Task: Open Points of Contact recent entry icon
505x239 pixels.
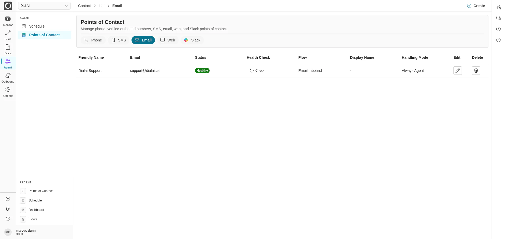Action: 23,191
